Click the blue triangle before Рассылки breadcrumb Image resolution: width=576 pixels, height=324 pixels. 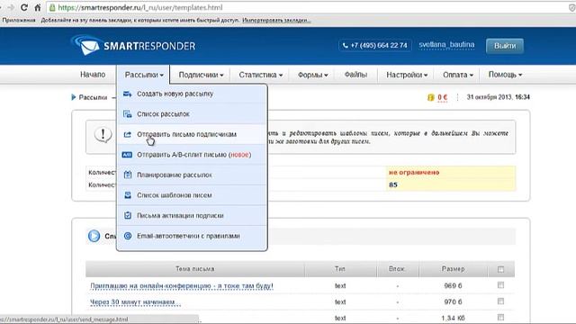74,97
